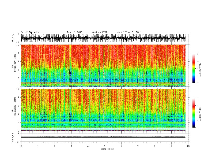Click the ch.2 PSD color bar
Viewport: 212px width, 164px height.
[194, 113]
